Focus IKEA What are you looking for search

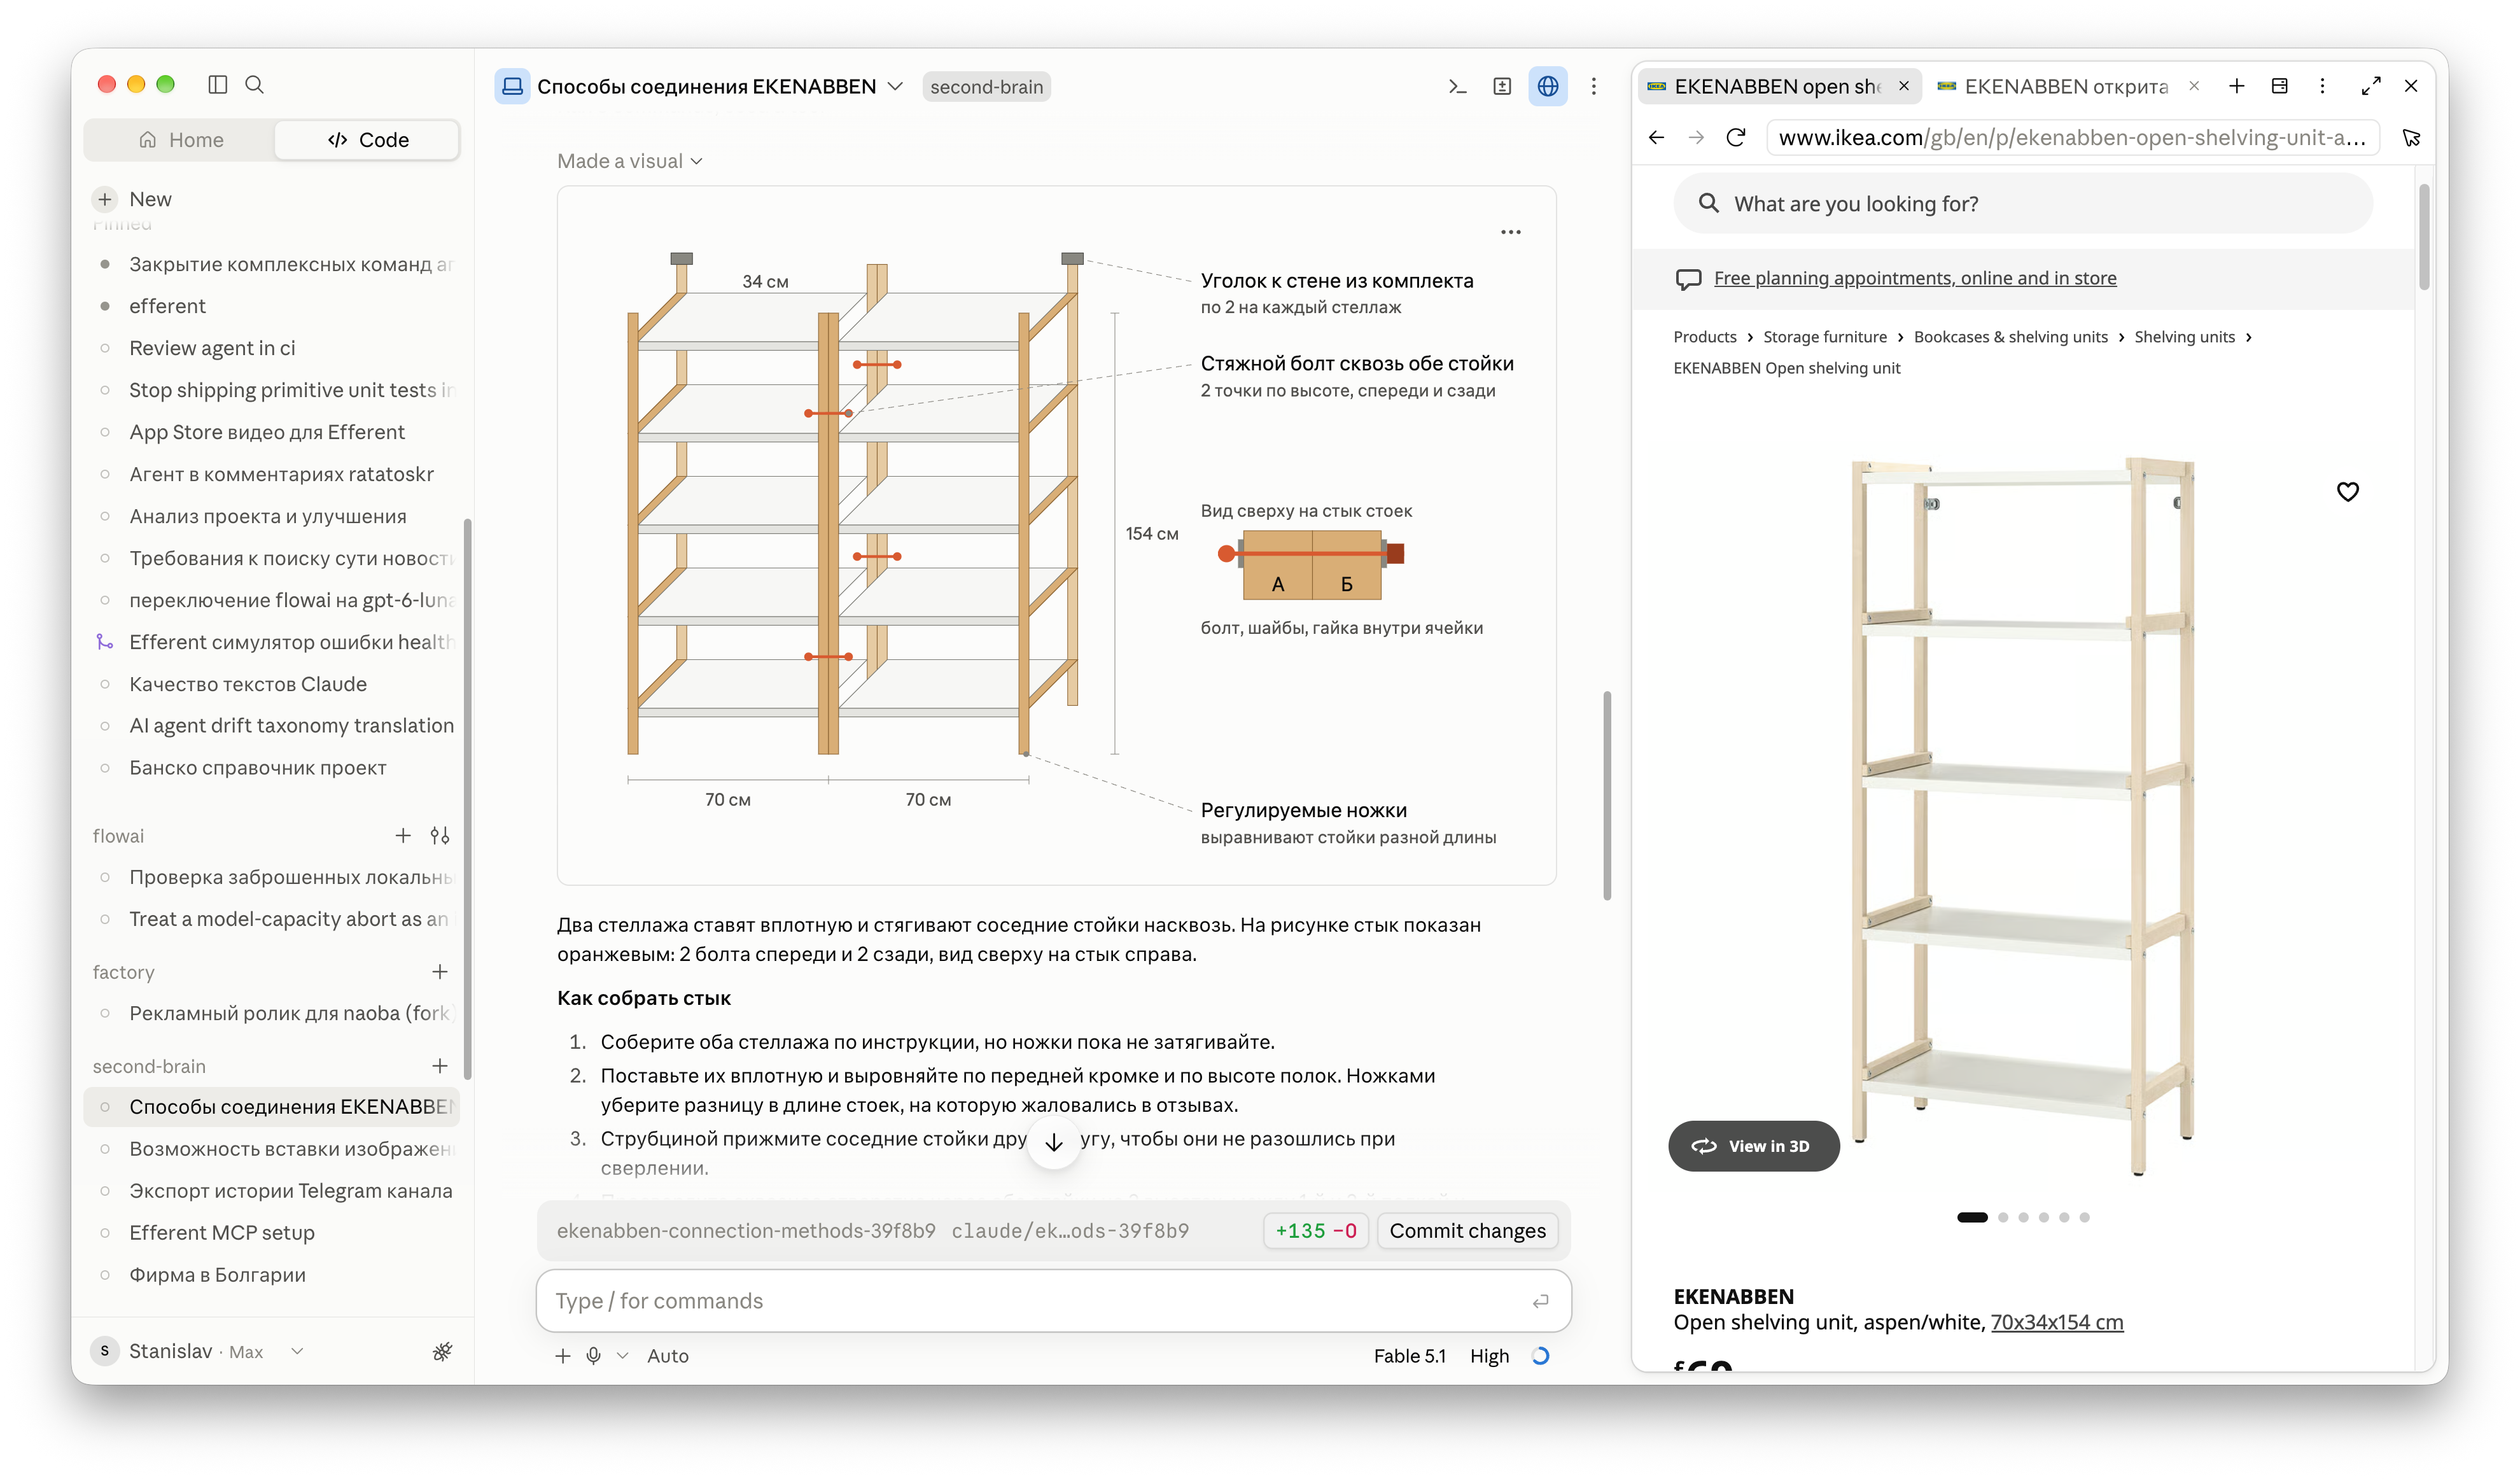click(2022, 204)
